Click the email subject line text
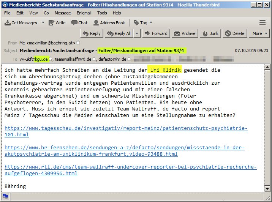This screenshot has height=202, width=272. (x=102, y=50)
